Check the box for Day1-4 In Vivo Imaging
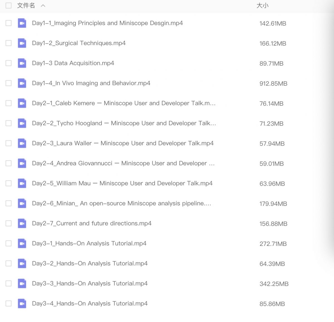Image resolution: width=334 pixels, height=322 pixels. (x=9, y=83)
